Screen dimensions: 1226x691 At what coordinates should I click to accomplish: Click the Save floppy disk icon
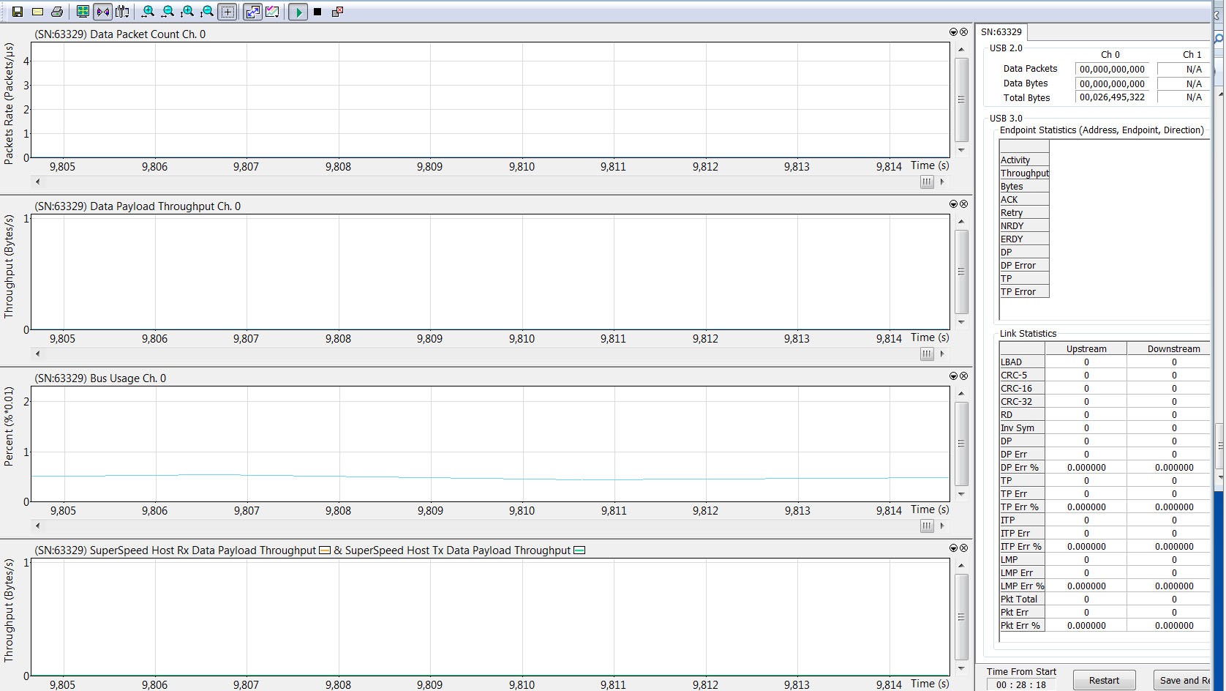tap(18, 12)
